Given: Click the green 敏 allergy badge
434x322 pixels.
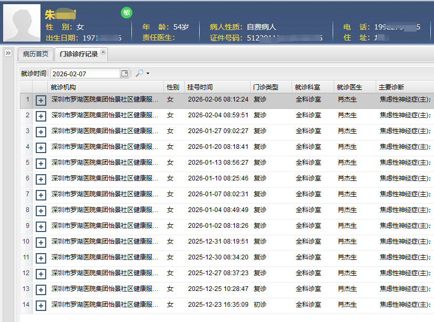Looking at the screenshot, I should coord(127,13).
